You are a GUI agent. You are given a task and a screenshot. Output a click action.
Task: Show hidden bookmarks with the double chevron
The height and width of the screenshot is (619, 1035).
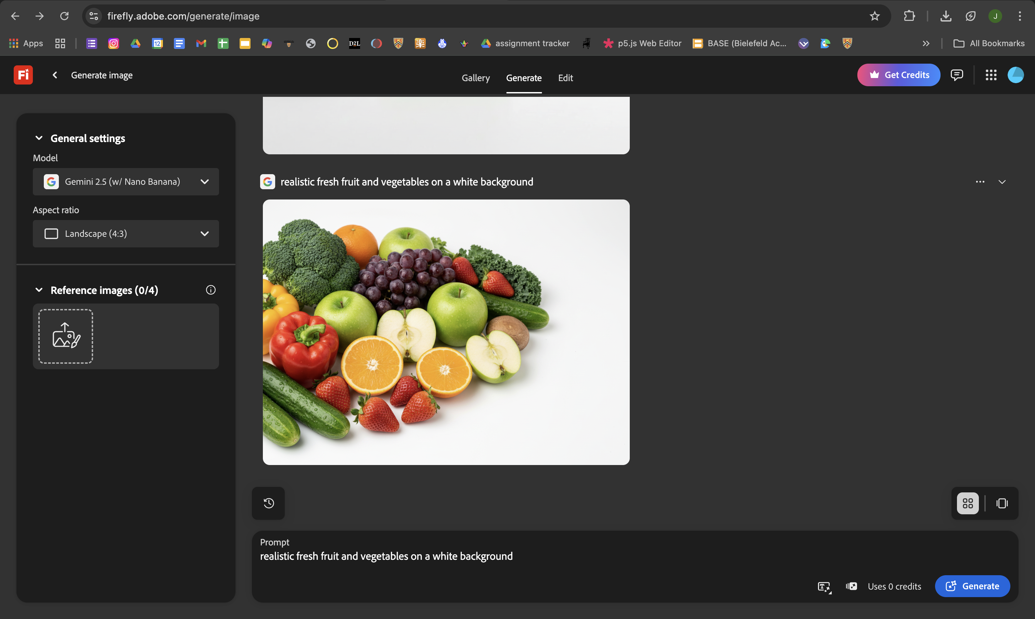926,43
